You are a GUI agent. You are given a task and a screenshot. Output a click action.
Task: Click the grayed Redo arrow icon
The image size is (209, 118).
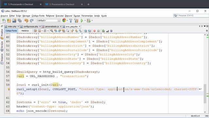pos(32,21)
